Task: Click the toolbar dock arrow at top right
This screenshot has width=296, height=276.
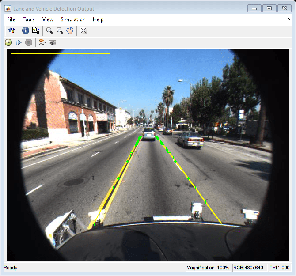Action: (x=288, y=19)
